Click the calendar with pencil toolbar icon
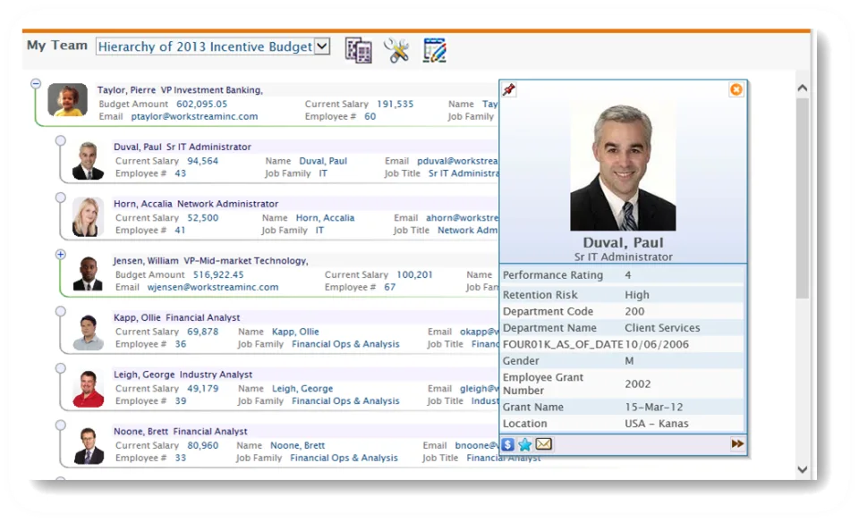 435,50
